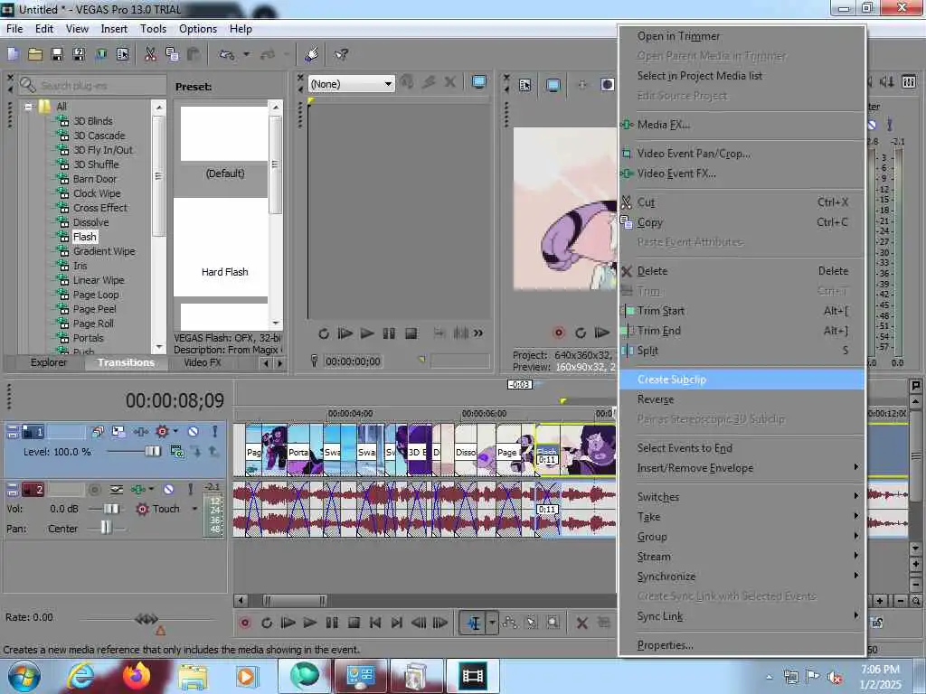Toggle Invert Phase on audio track 2

pyautogui.click(x=117, y=489)
